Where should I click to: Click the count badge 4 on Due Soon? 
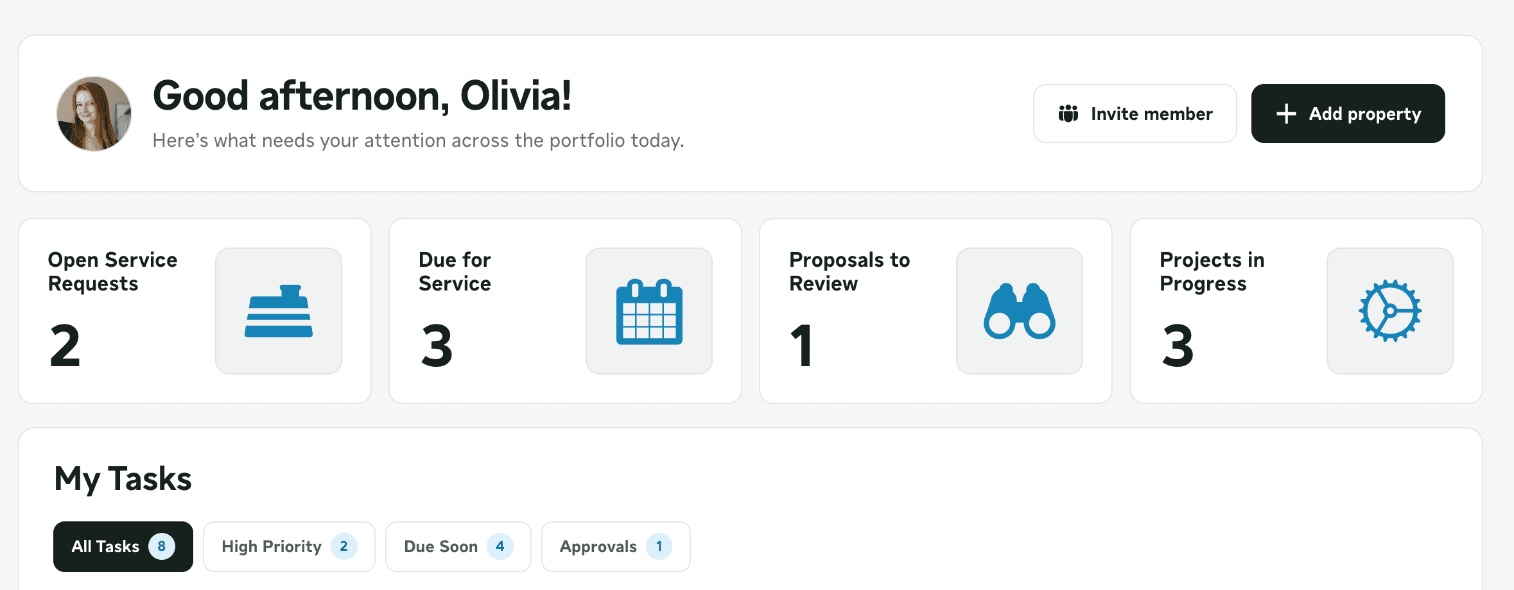500,546
